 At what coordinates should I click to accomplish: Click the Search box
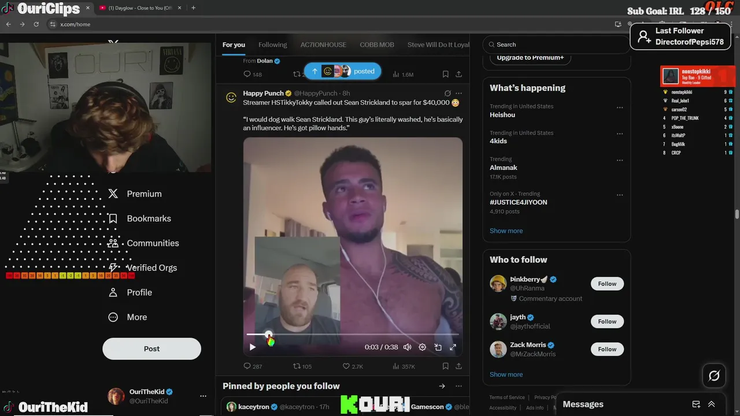tap(556, 44)
